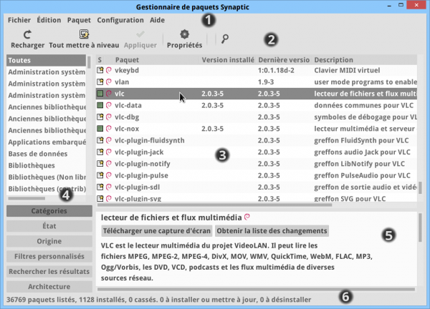Open the Édition menu
The width and height of the screenshot is (430, 309).
point(49,20)
